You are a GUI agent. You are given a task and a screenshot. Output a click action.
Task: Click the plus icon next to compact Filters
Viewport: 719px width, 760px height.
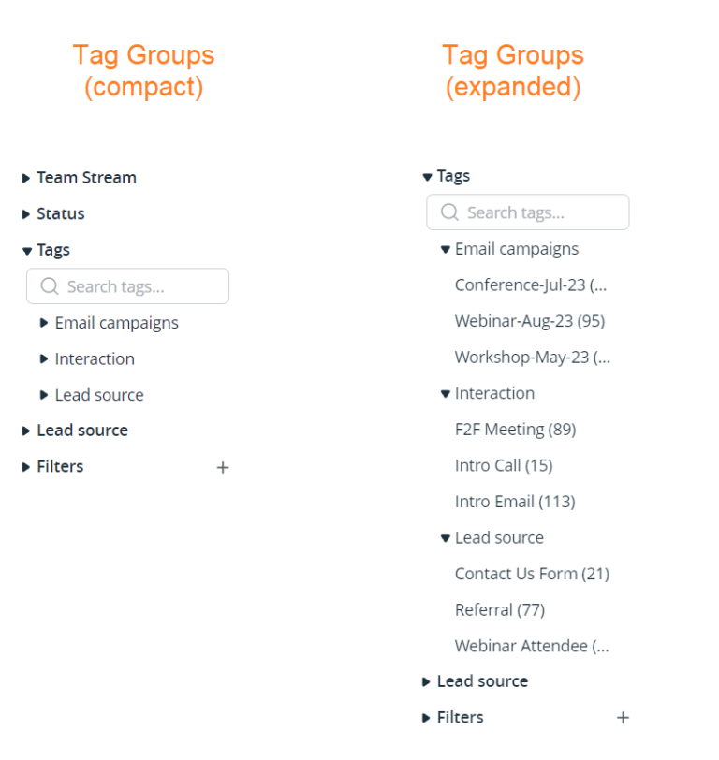223,467
